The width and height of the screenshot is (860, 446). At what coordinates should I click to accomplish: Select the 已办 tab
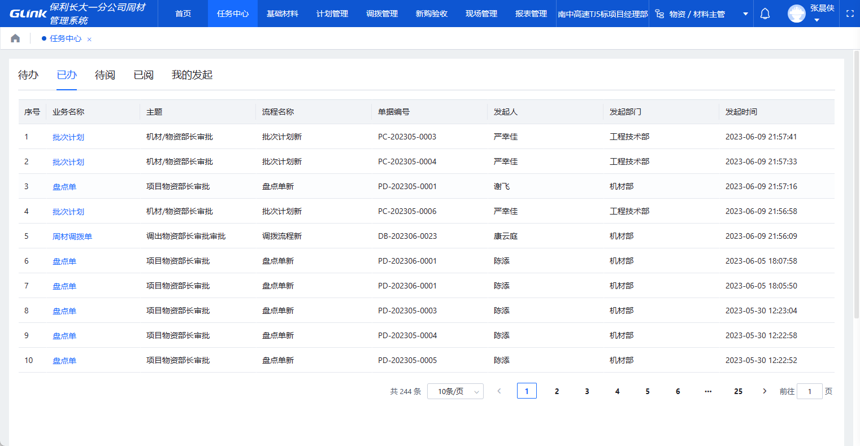point(66,75)
